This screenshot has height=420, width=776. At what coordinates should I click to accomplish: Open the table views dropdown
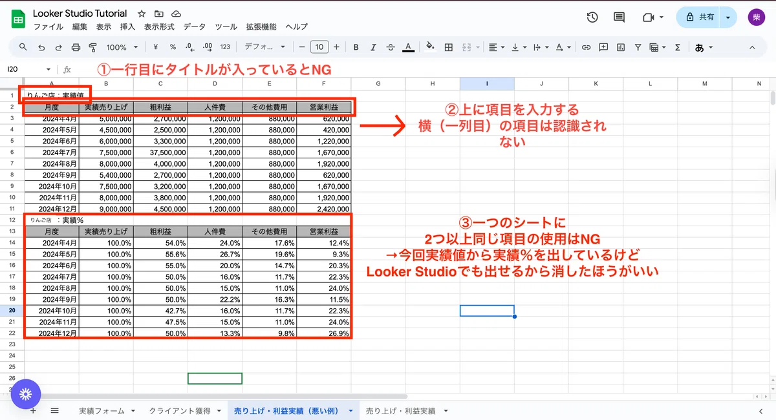coord(658,47)
